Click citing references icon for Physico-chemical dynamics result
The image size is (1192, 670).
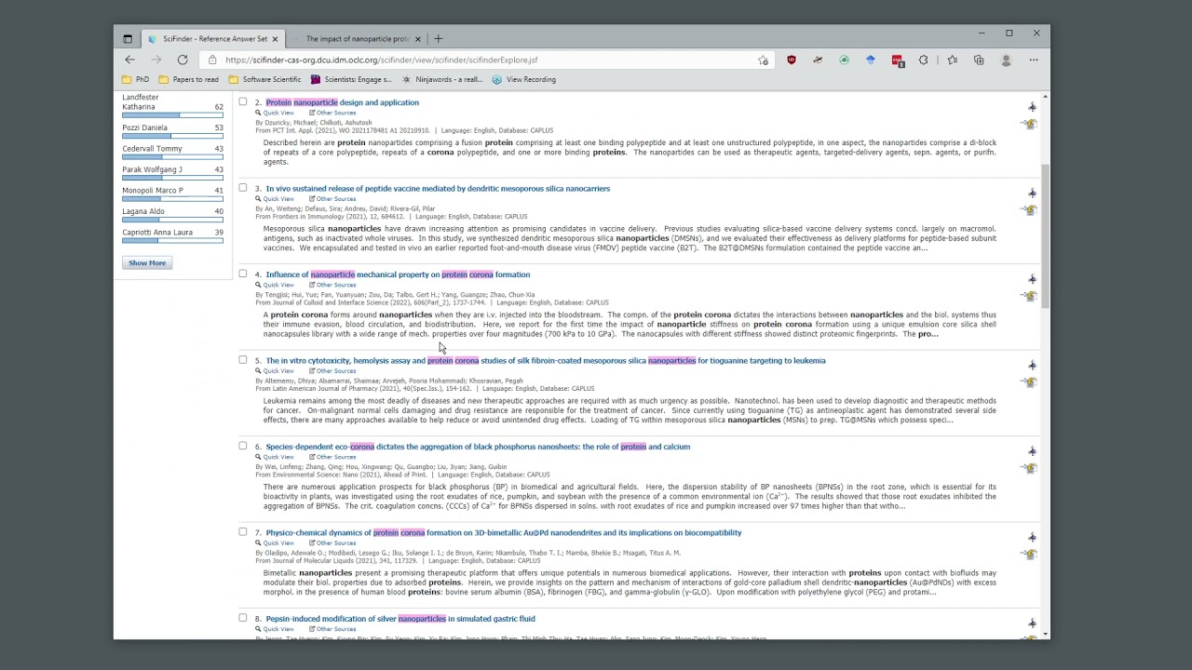point(1030,555)
